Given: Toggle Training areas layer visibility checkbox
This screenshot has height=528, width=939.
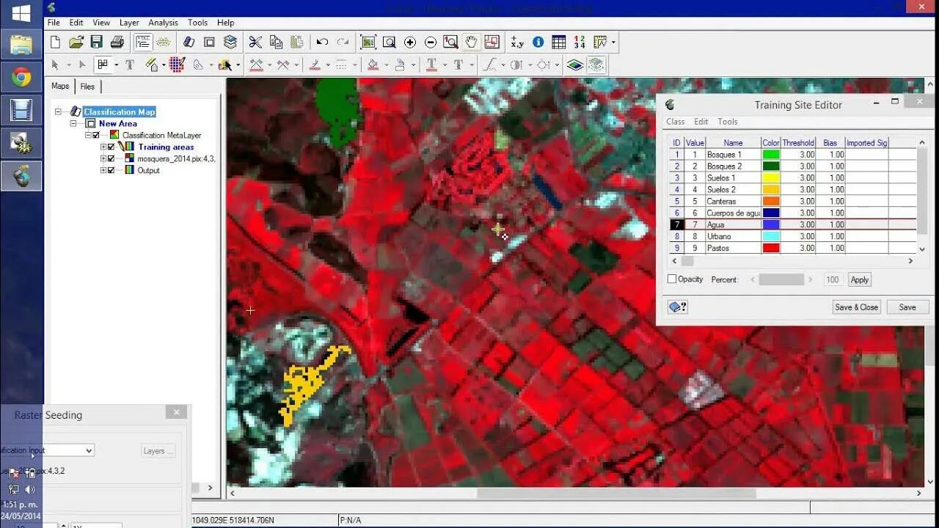Looking at the screenshot, I should [x=111, y=147].
